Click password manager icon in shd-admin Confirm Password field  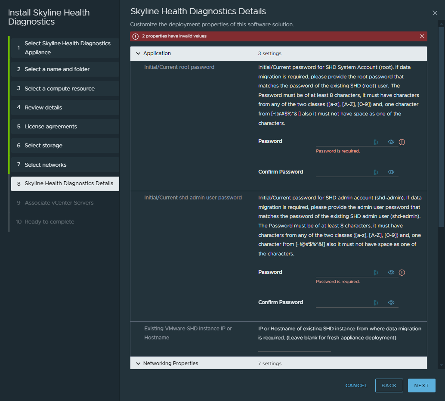376,303
